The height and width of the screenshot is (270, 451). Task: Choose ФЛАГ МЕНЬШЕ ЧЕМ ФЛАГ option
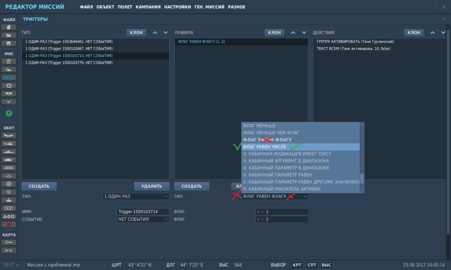coord(300,133)
